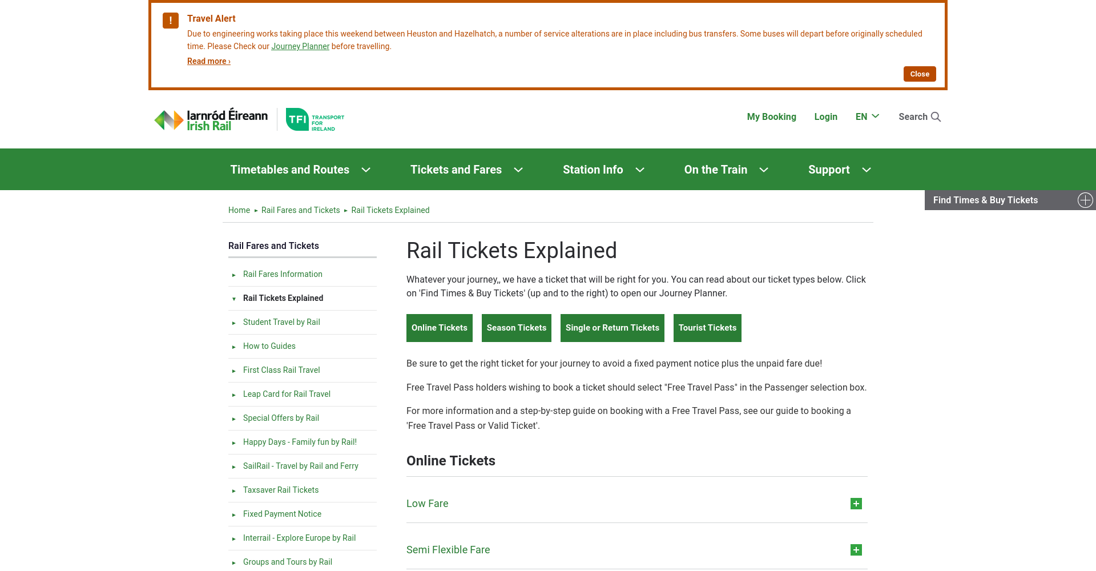
Task: Open Student Travel by Rail
Action: tap(281, 322)
